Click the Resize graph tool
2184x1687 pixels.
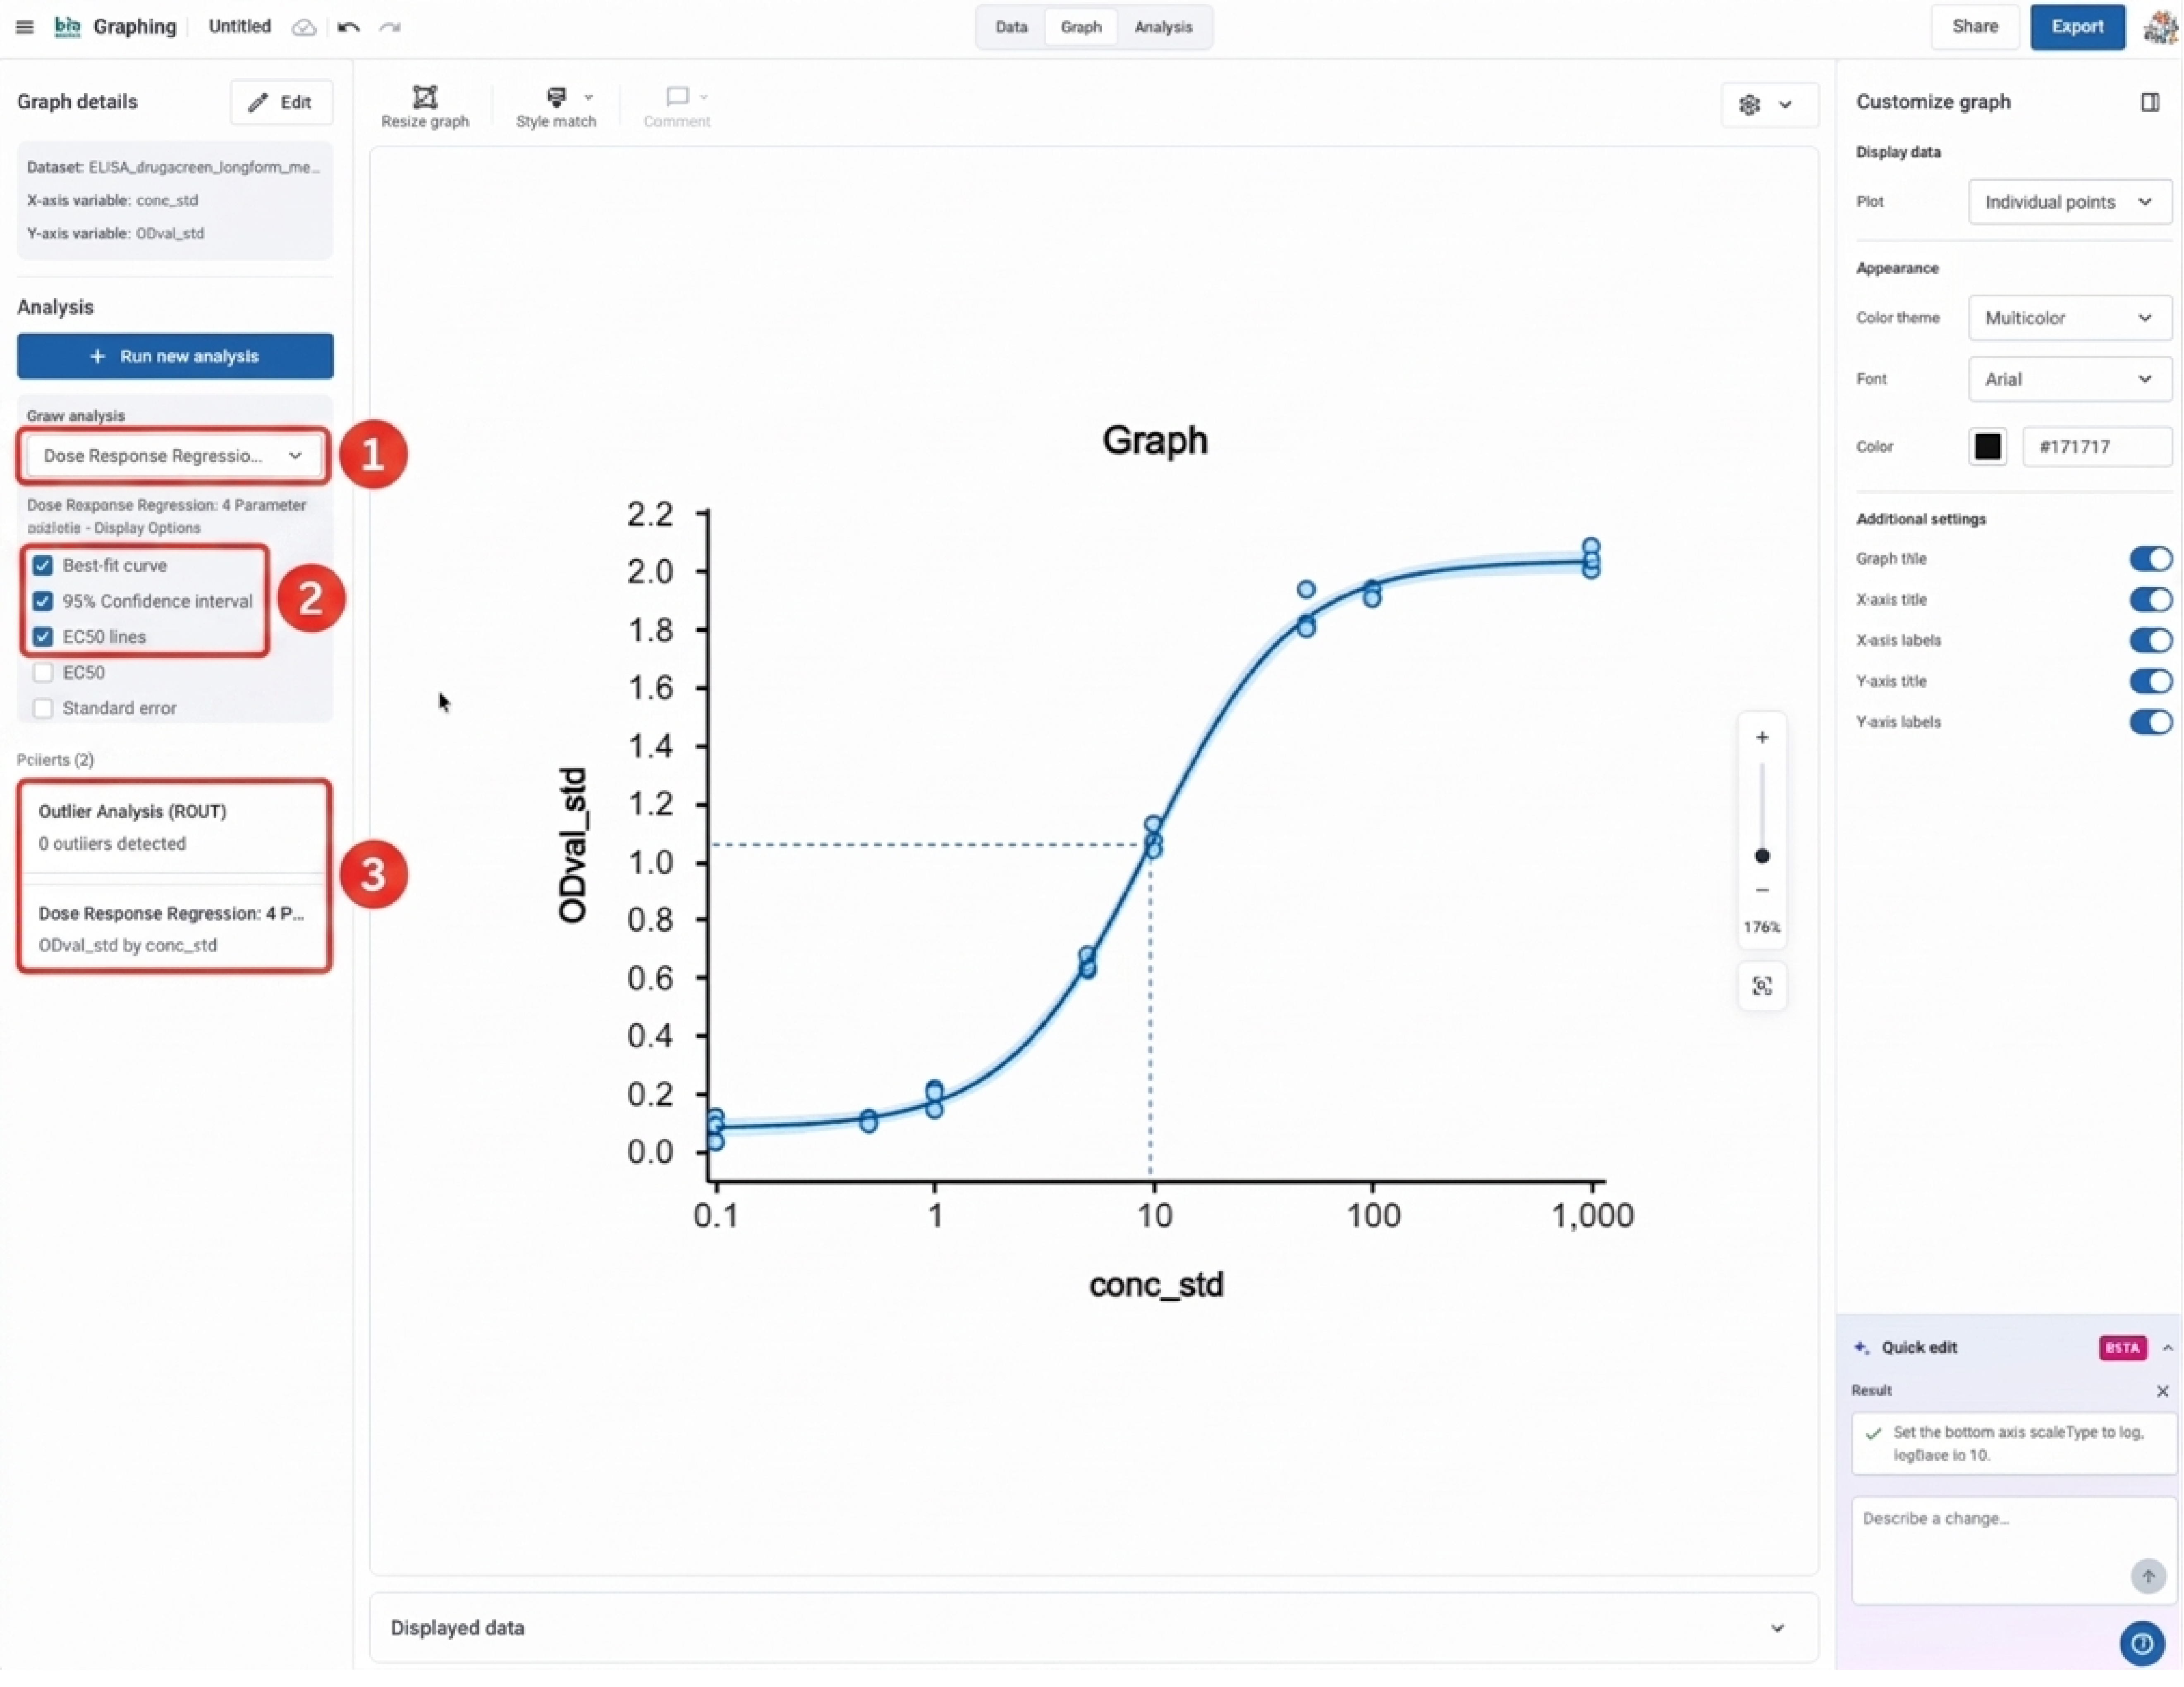coord(425,106)
